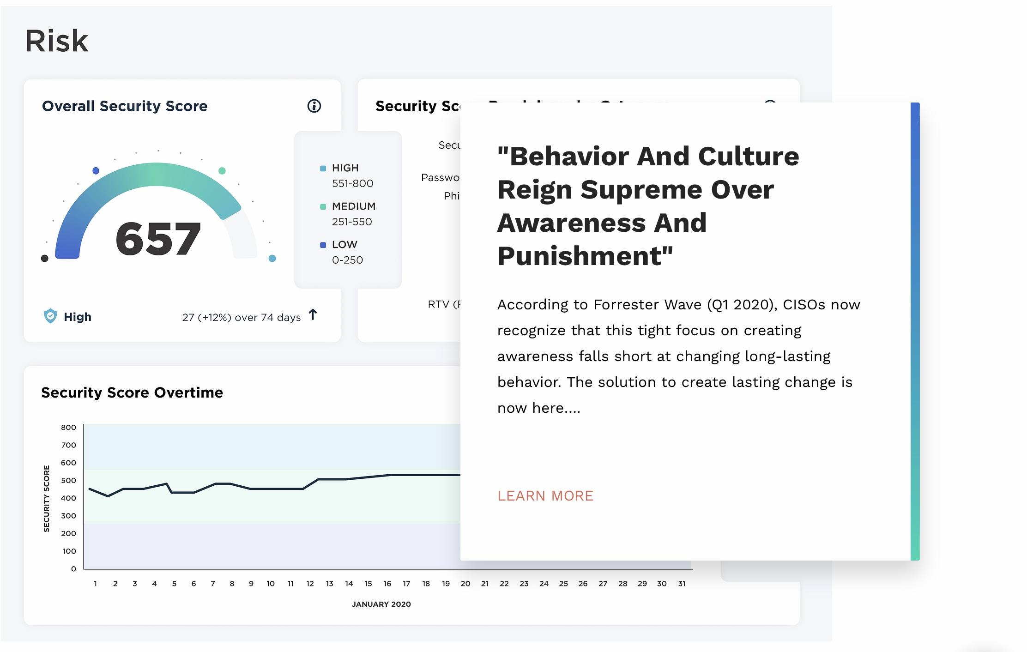Click the MEDIUM legend green square swatch
This screenshot has height=652, width=1027.
coord(323,207)
